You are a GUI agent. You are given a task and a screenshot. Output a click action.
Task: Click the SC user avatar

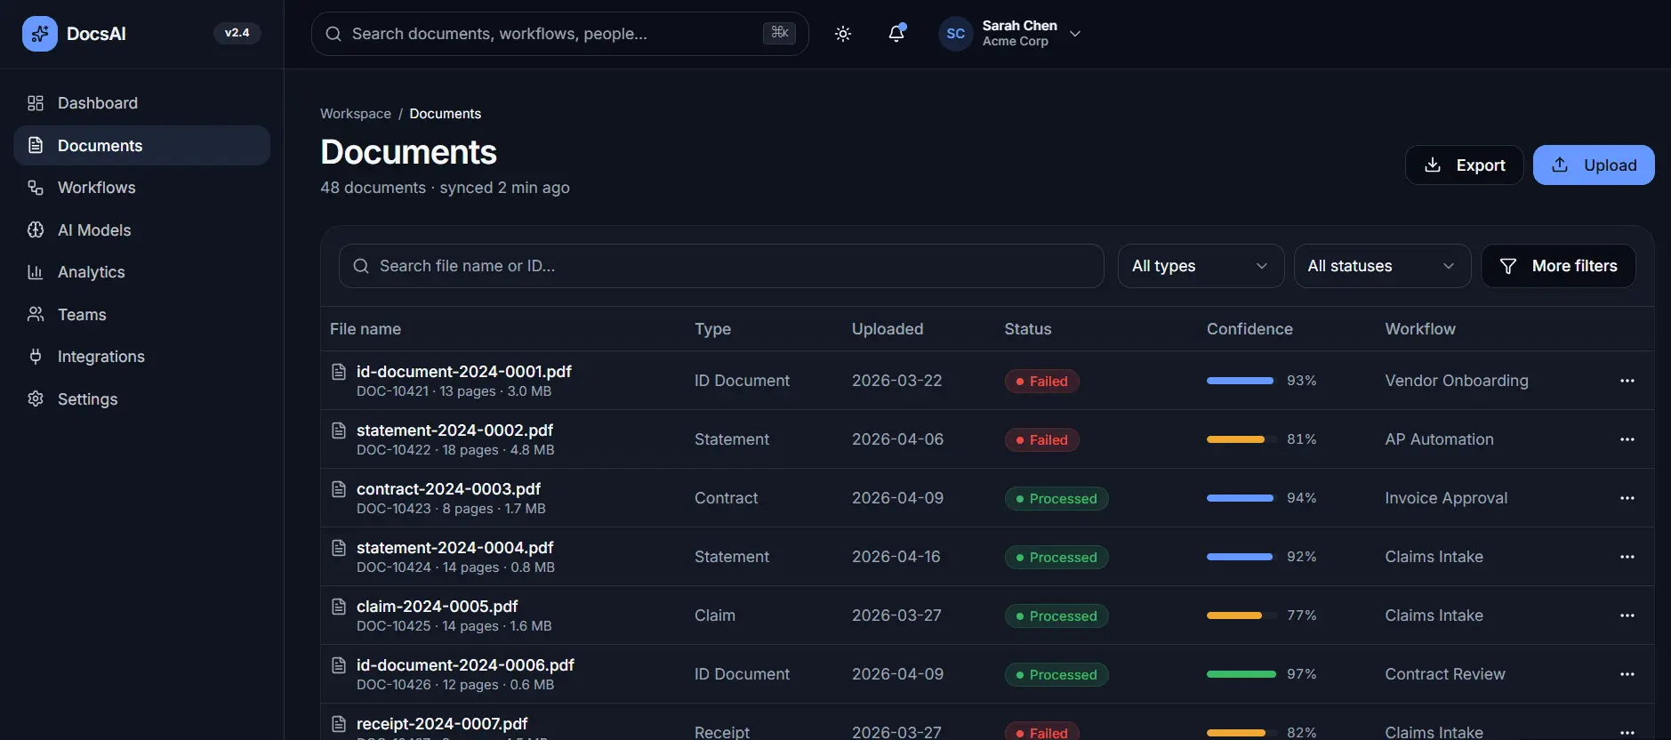point(956,34)
